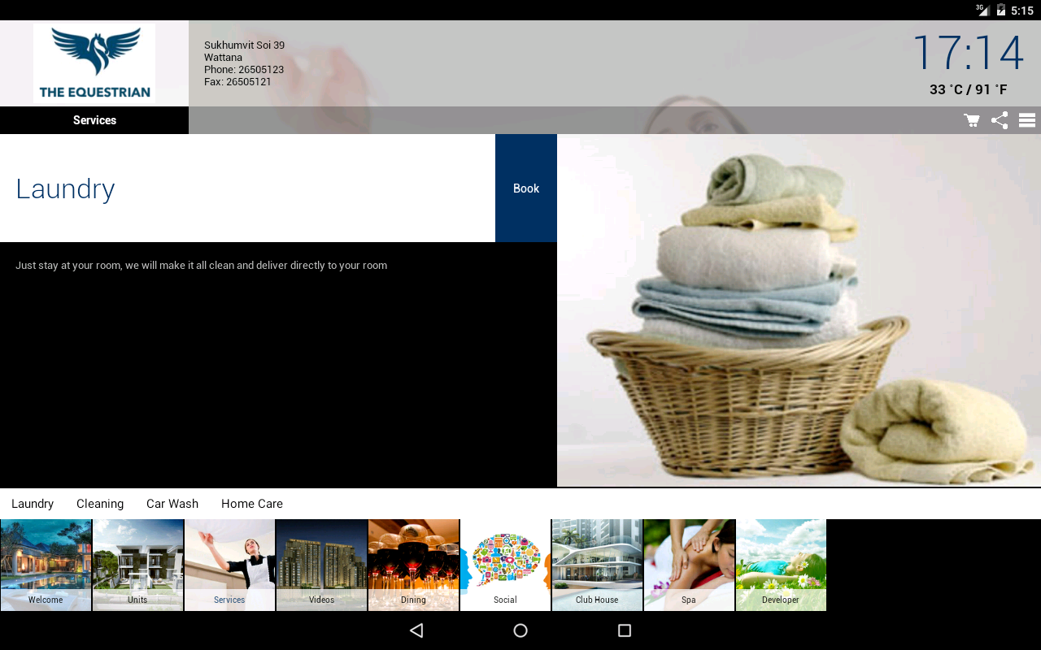Viewport: 1041px width, 650px height.
Task: Tap the Laundry page title
Action: [65, 188]
